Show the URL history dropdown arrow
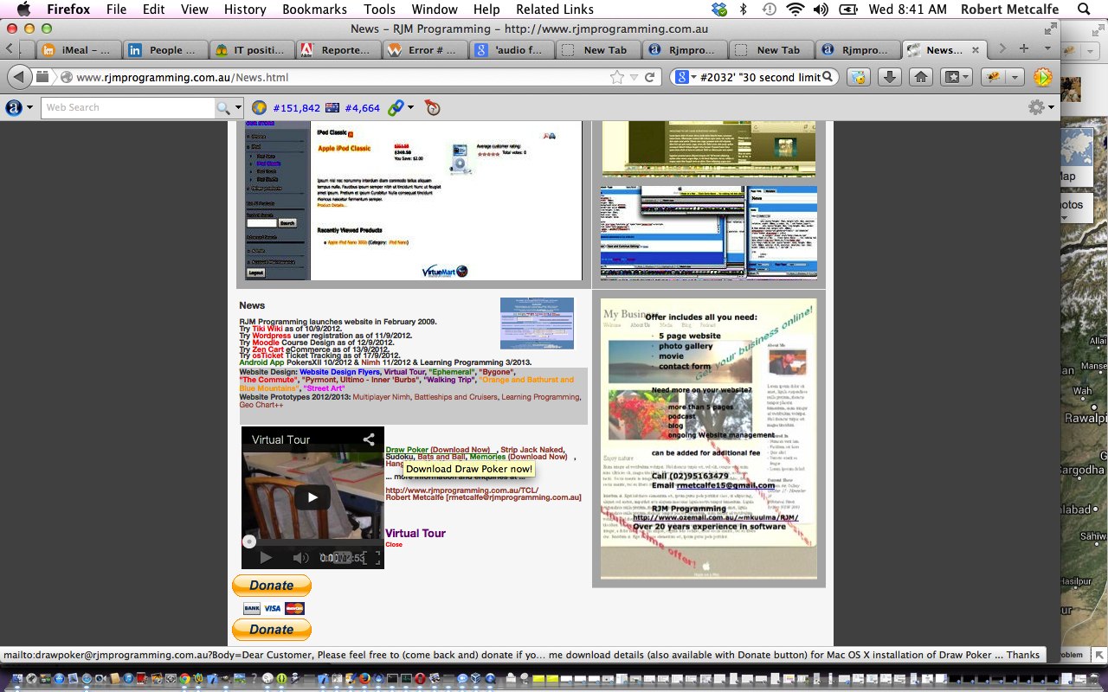Screen dimensions: 1108x692 (x=634, y=77)
